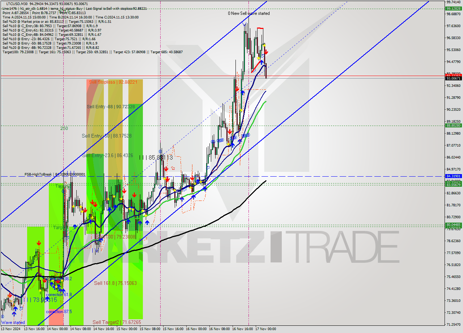Click the 77.57090 price axis value
463x333 pixels.
pos(454,253)
